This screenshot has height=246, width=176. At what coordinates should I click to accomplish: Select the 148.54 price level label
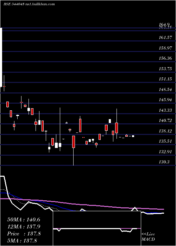coord(165,90)
